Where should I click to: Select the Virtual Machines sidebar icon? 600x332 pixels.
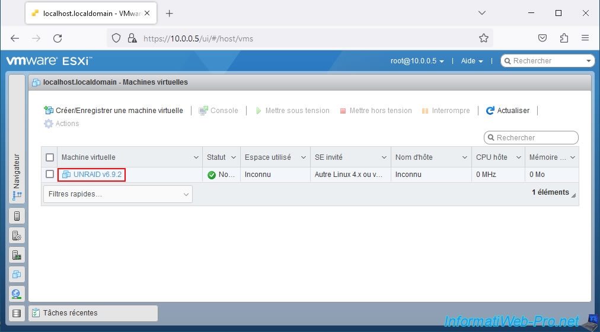[17, 275]
